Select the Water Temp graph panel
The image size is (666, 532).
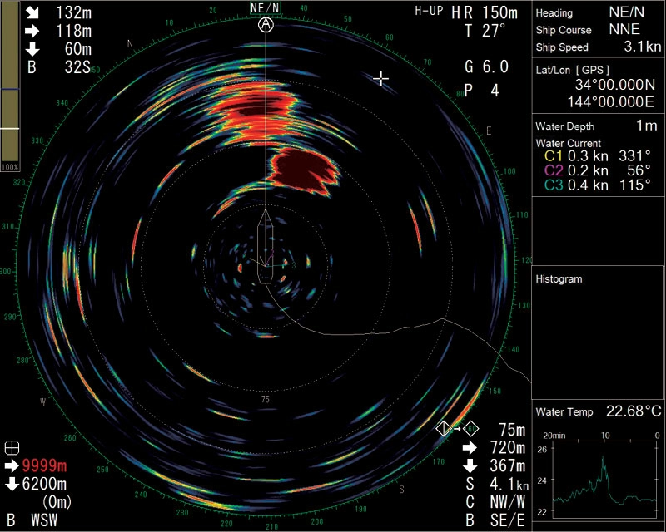[x=598, y=465]
